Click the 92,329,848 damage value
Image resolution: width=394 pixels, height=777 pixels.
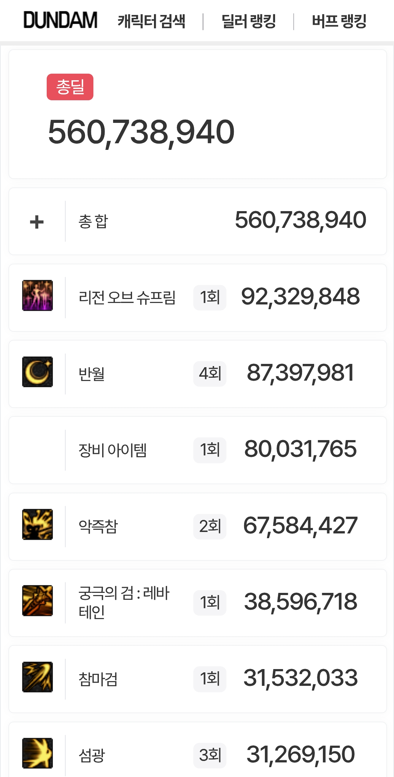coord(300,296)
